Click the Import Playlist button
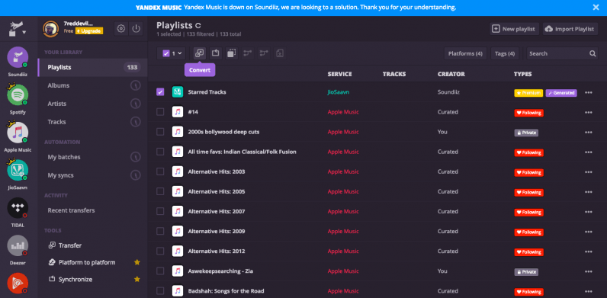 click(570, 29)
